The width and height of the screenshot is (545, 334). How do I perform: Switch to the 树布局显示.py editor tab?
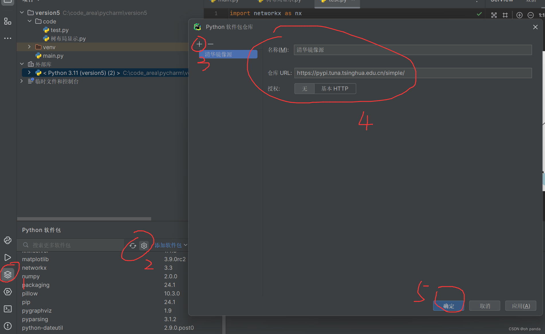click(280, 1)
